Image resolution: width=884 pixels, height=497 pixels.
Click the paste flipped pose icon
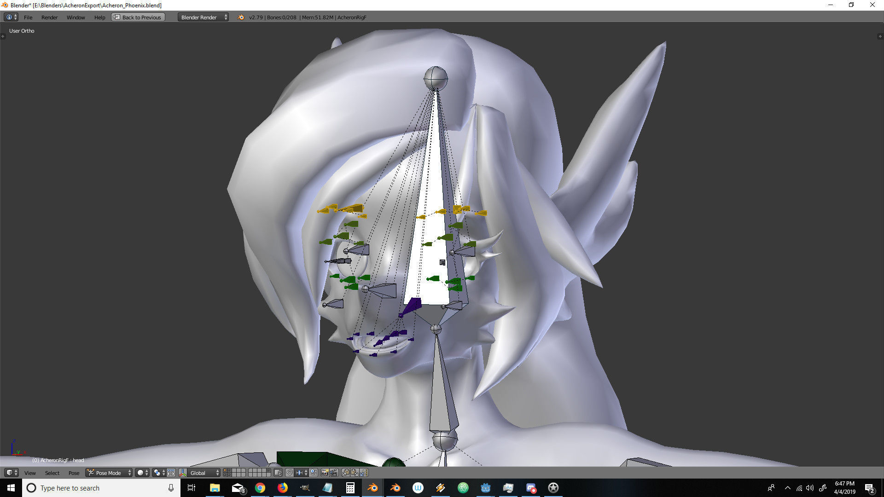tap(364, 473)
